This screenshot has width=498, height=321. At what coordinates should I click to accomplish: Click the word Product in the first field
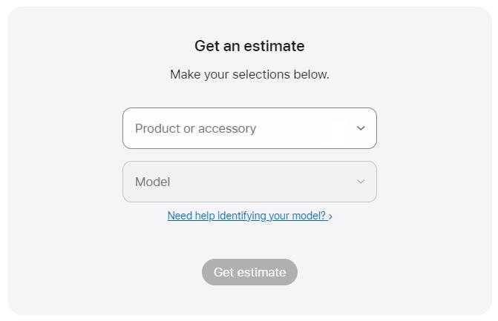click(x=157, y=128)
